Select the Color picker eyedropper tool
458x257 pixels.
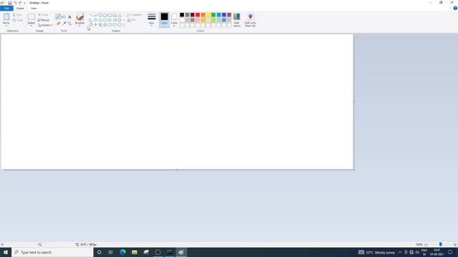(x=64, y=24)
